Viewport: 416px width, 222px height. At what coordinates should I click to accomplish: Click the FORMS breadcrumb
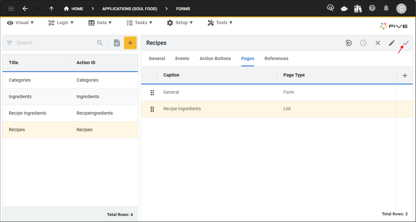pos(183,9)
